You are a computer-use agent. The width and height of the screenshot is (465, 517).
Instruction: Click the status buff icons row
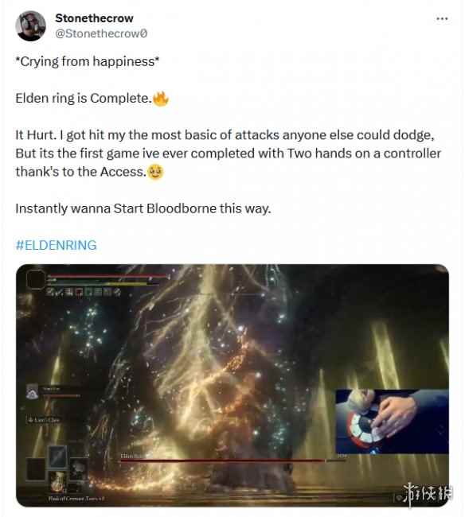(84, 291)
